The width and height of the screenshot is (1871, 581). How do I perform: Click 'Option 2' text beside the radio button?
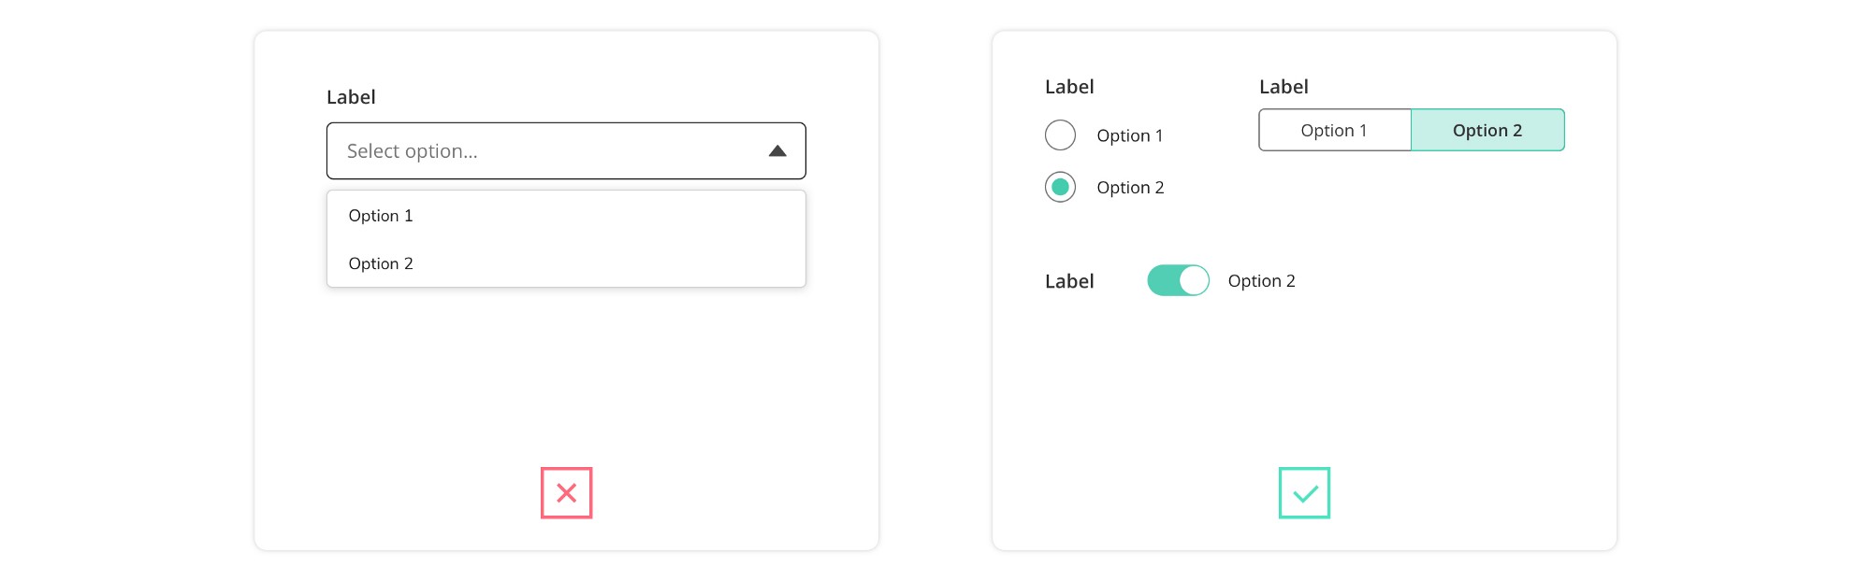coord(1130,188)
